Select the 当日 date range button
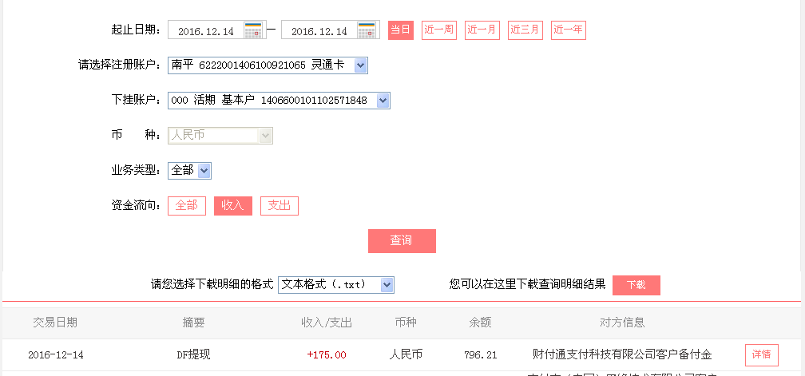 (x=401, y=30)
